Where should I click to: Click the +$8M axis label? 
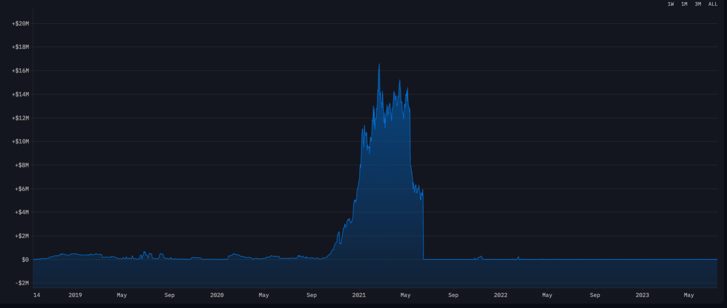(22, 165)
